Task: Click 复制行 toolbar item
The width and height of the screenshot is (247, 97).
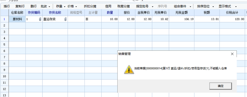Action: click(x=20, y=6)
